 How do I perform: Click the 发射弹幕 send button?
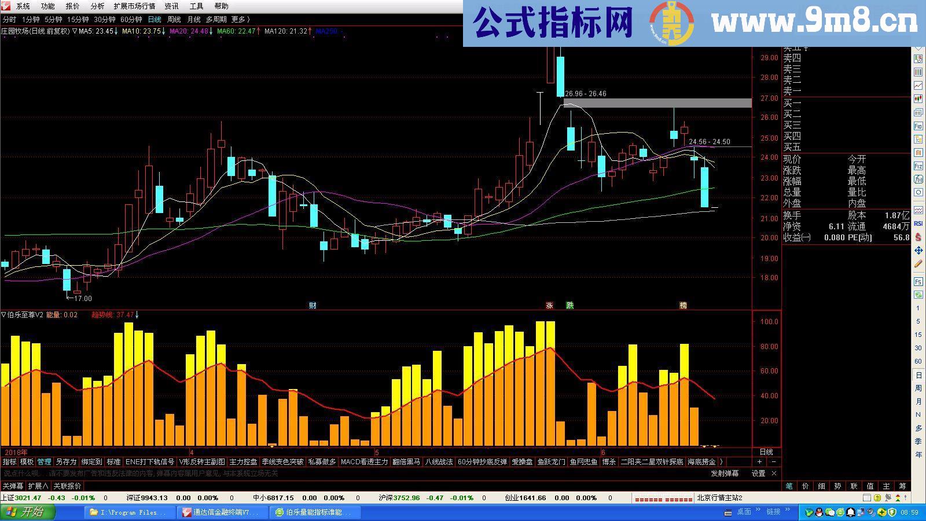pyautogui.click(x=723, y=473)
